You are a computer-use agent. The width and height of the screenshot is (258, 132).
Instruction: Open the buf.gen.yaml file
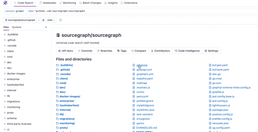pos(220,65)
